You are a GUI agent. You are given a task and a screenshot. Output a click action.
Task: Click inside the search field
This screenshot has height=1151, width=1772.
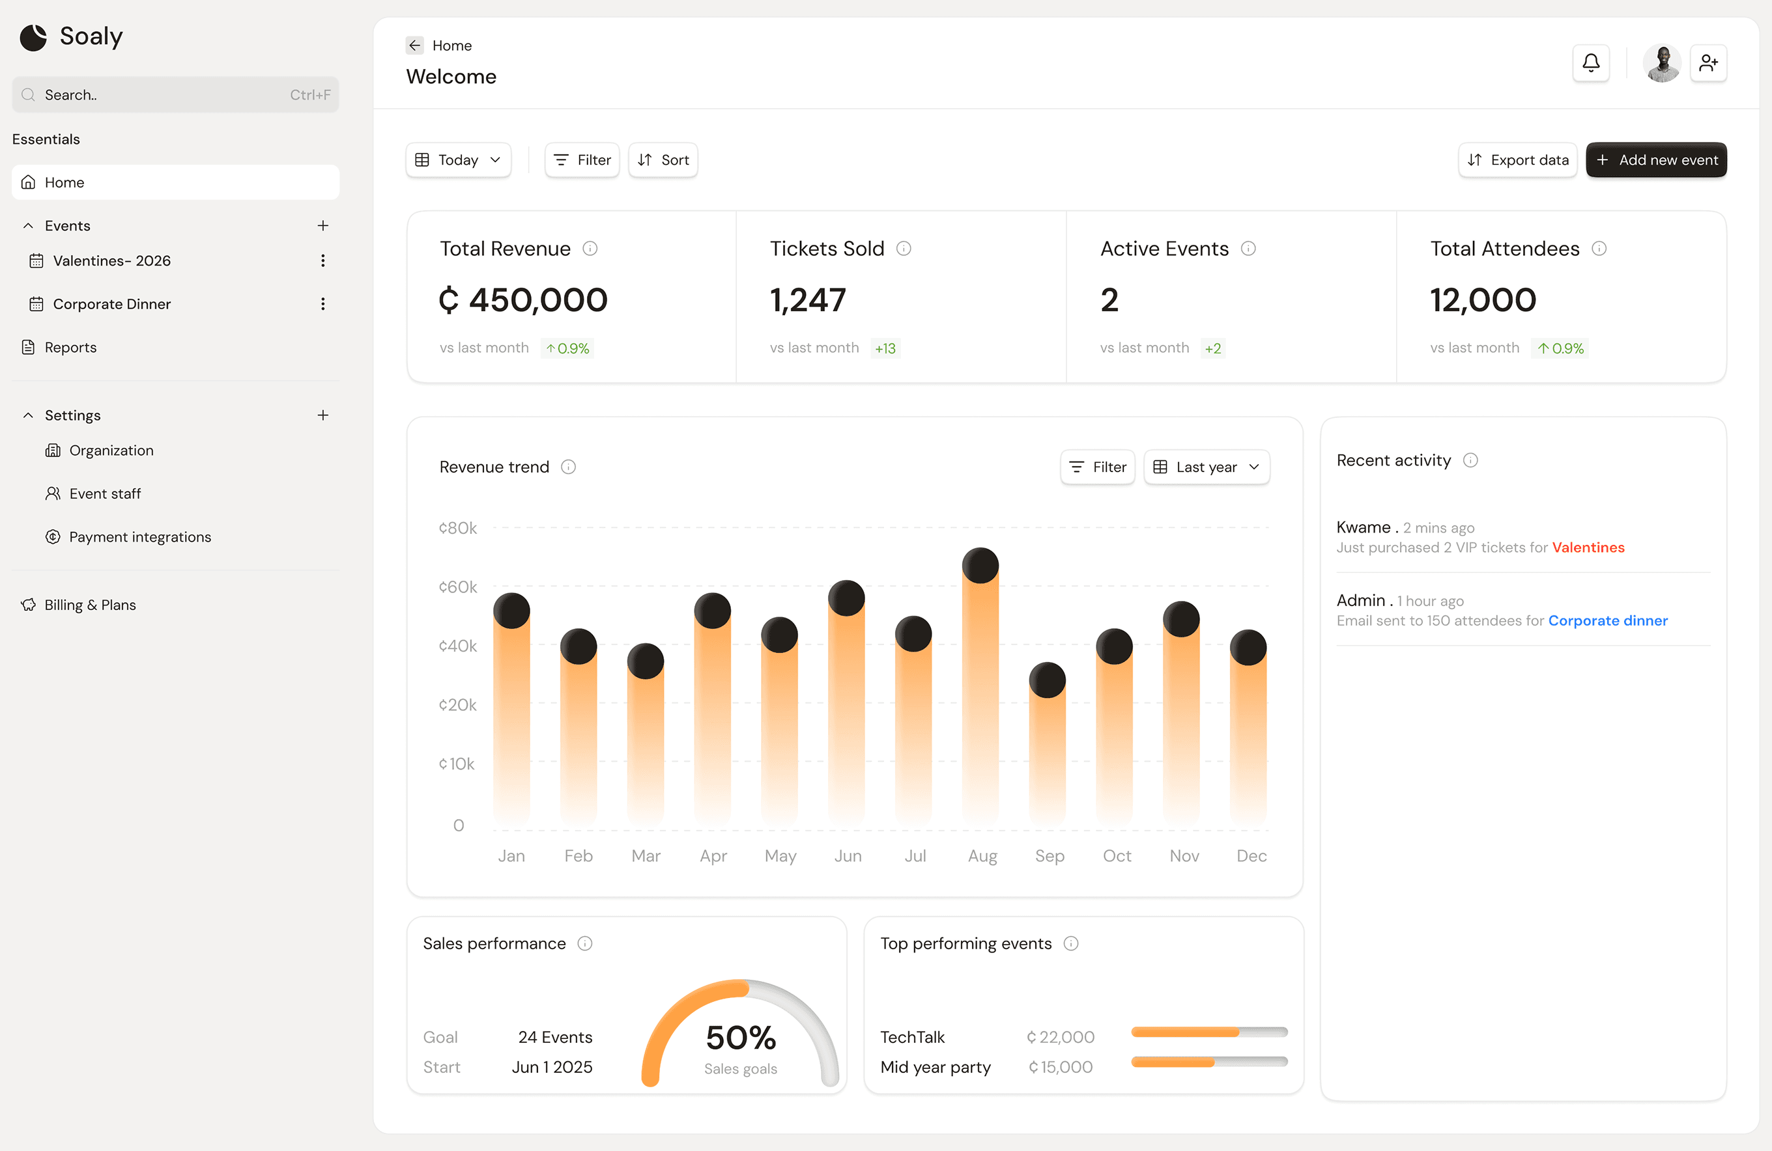175,94
